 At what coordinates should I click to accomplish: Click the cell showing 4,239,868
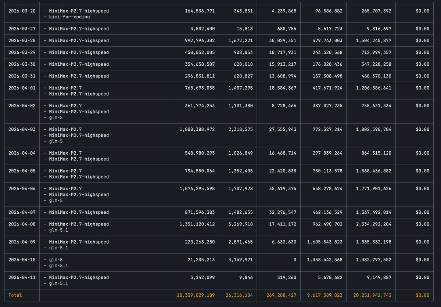284,11
